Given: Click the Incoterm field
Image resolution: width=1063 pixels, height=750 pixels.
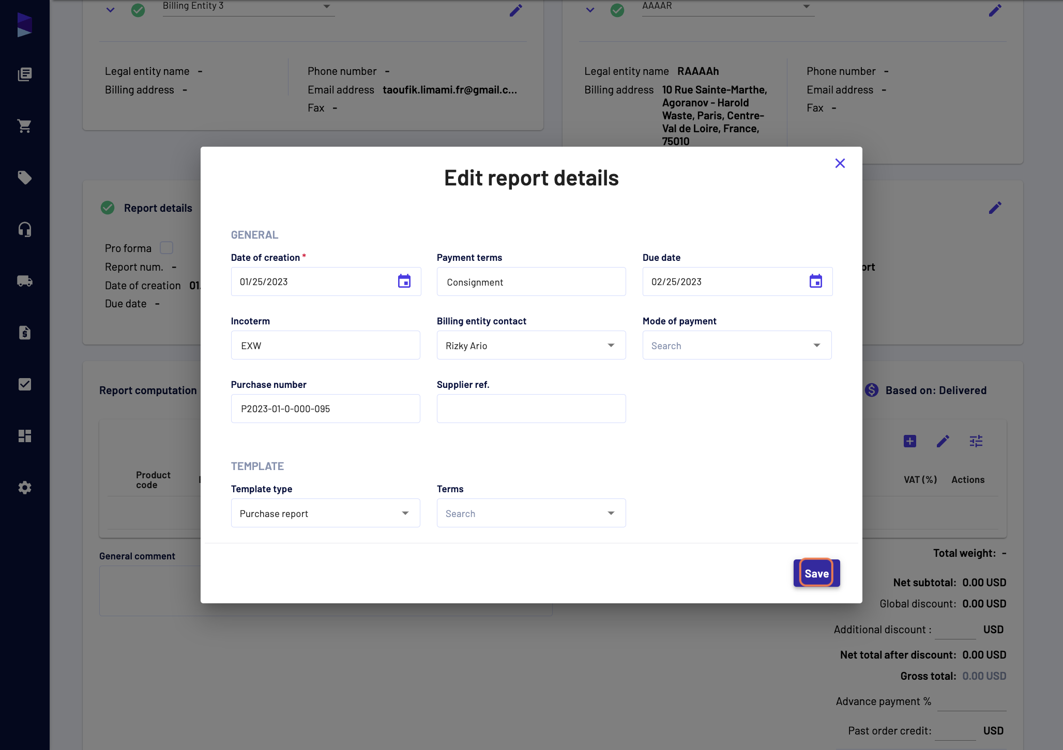Looking at the screenshot, I should click(x=325, y=345).
